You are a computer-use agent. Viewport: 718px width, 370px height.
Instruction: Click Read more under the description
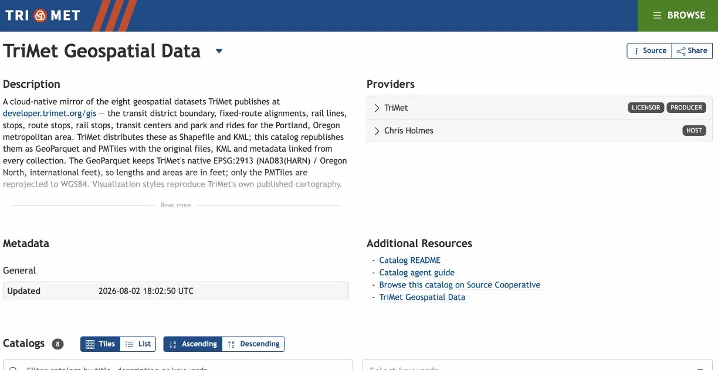176,205
